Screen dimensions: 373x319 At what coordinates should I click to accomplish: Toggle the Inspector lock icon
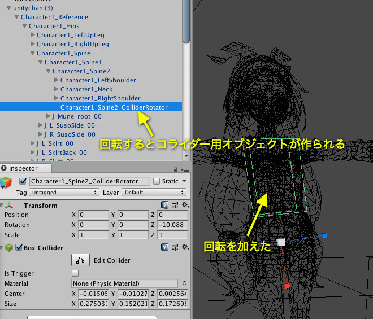pyautogui.click(x=175, y=169)
